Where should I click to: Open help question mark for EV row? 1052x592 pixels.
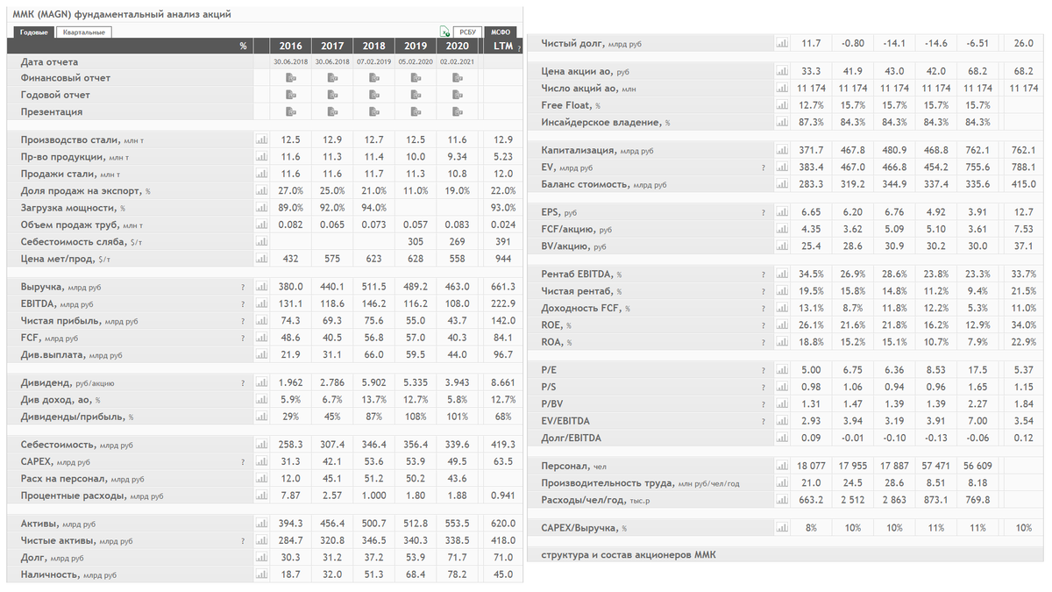(x=764, y=168)
